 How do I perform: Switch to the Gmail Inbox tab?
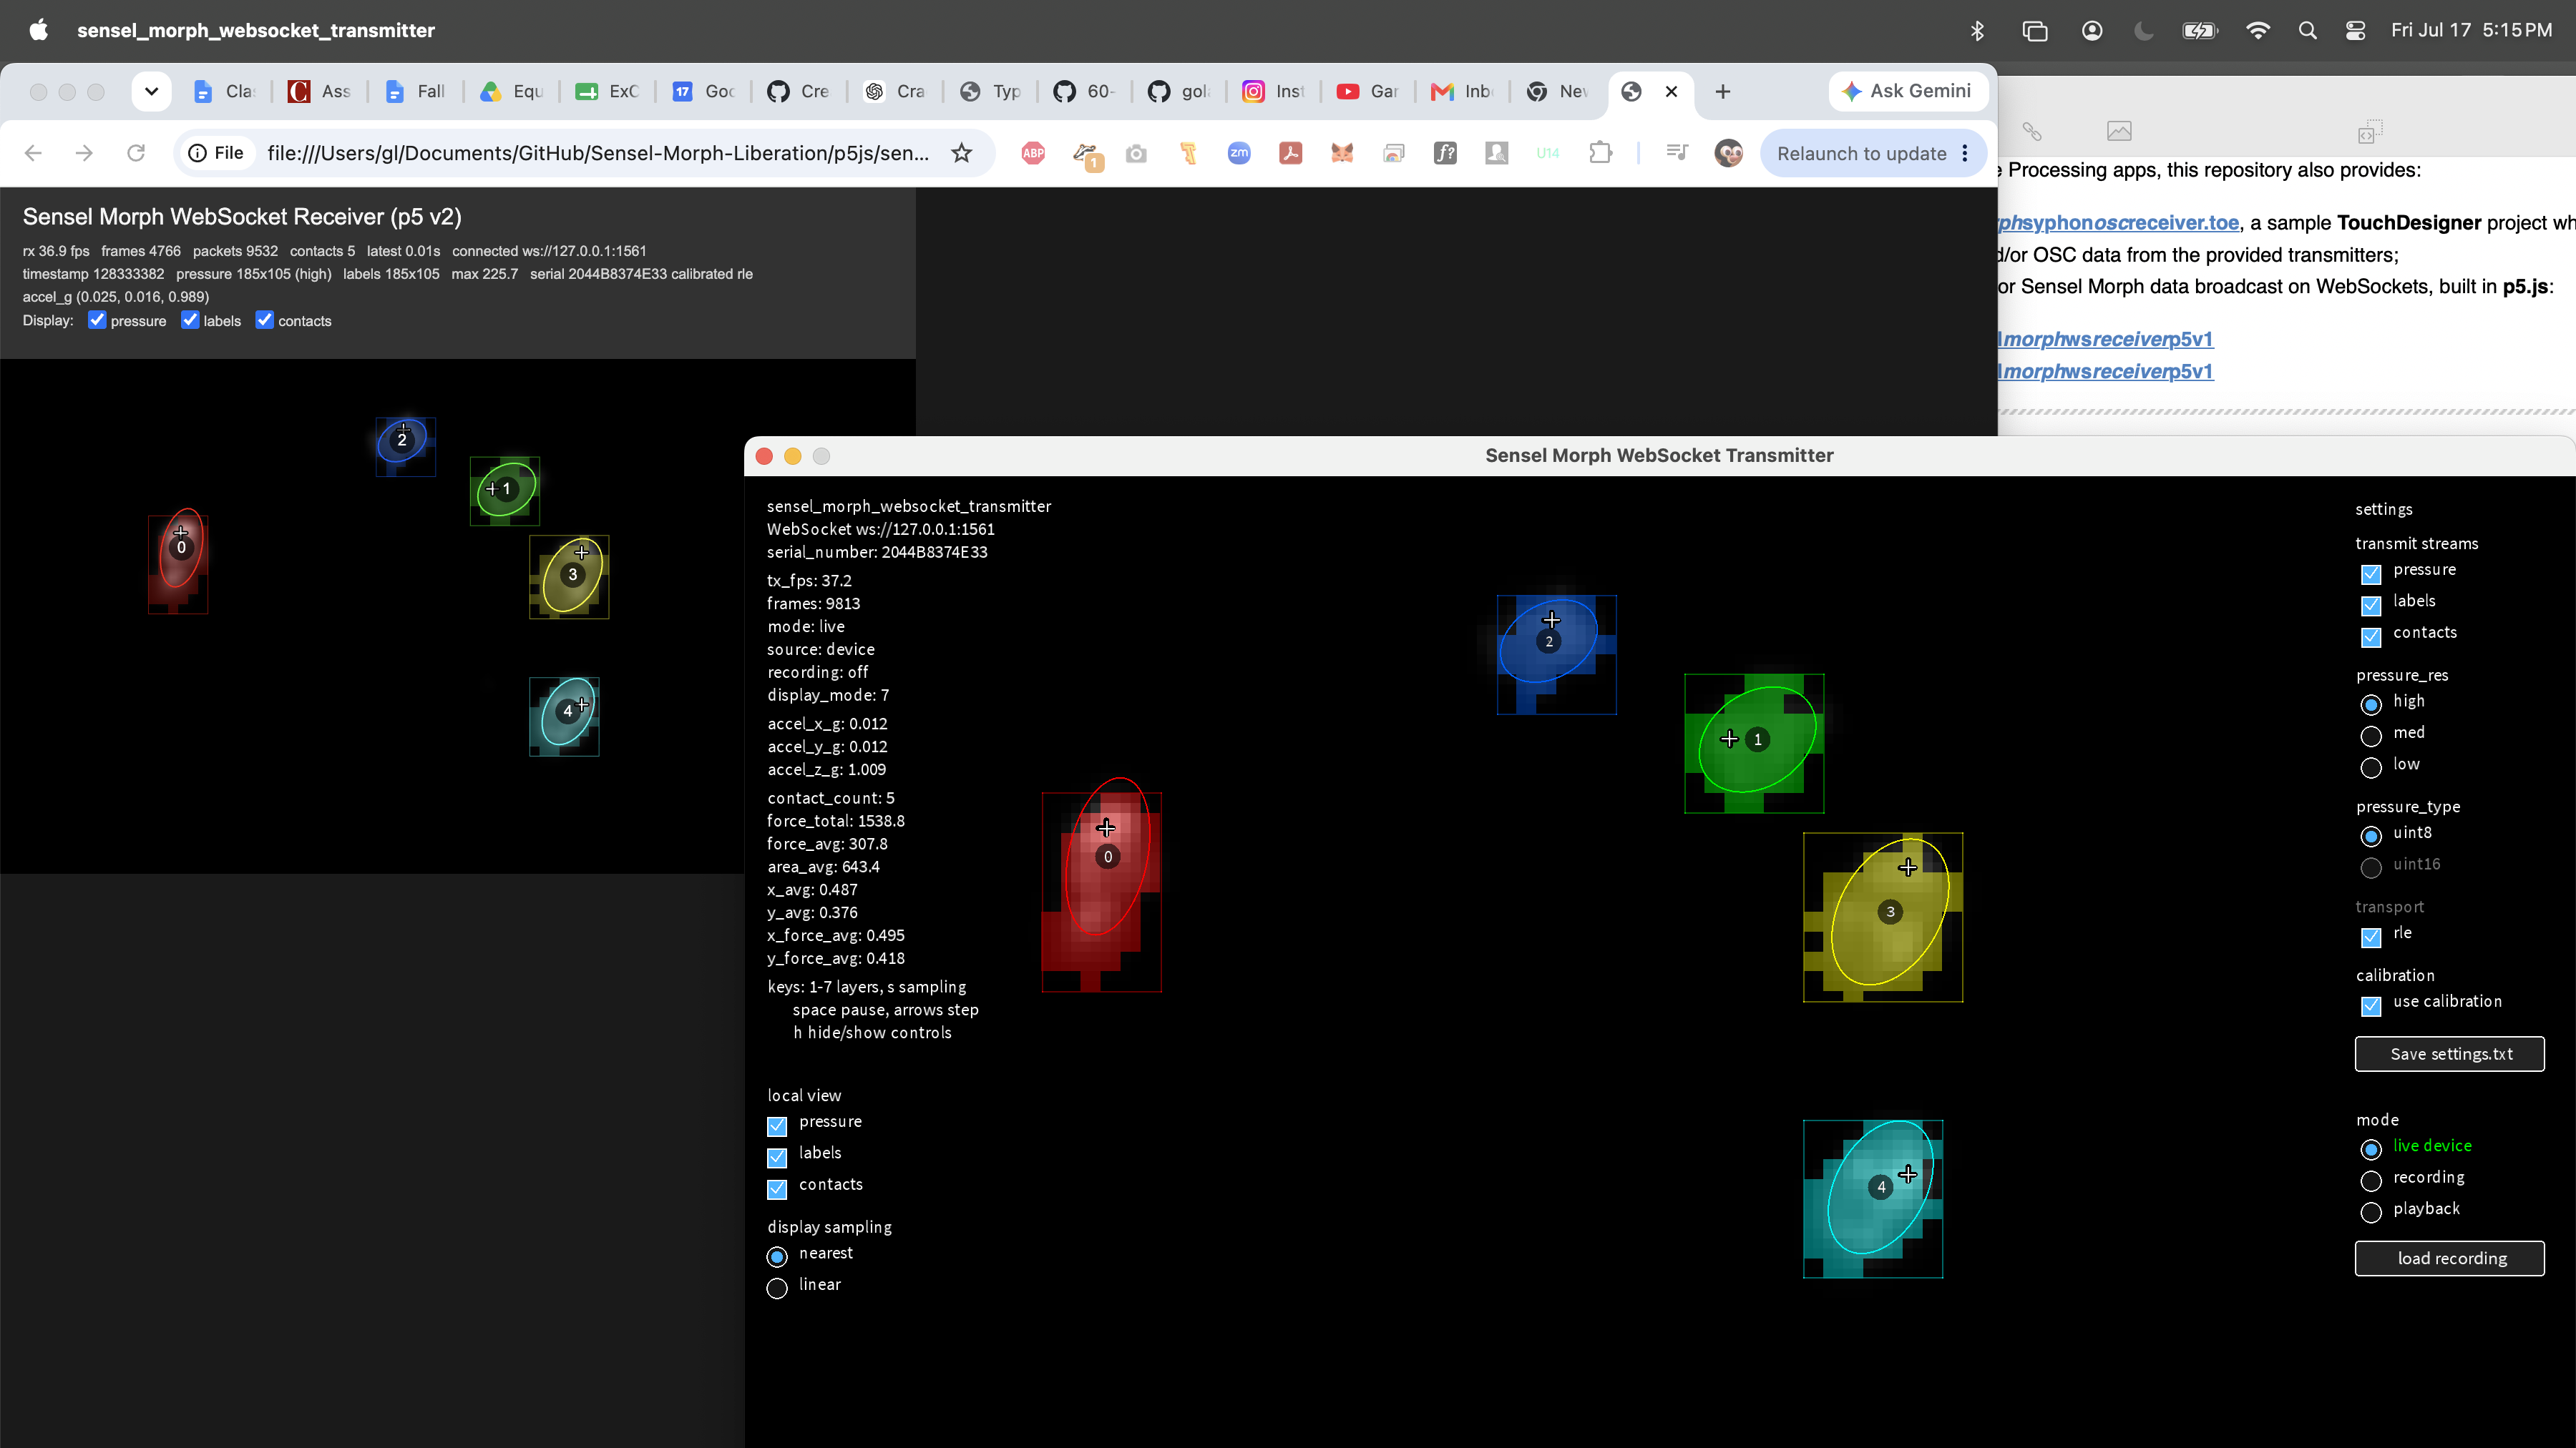(x=1462, y=91)
